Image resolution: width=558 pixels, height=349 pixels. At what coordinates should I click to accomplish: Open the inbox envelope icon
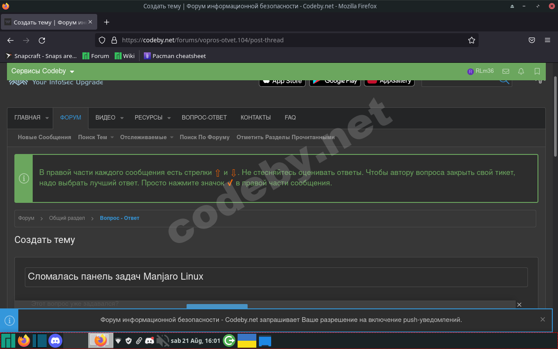(506, 71)
